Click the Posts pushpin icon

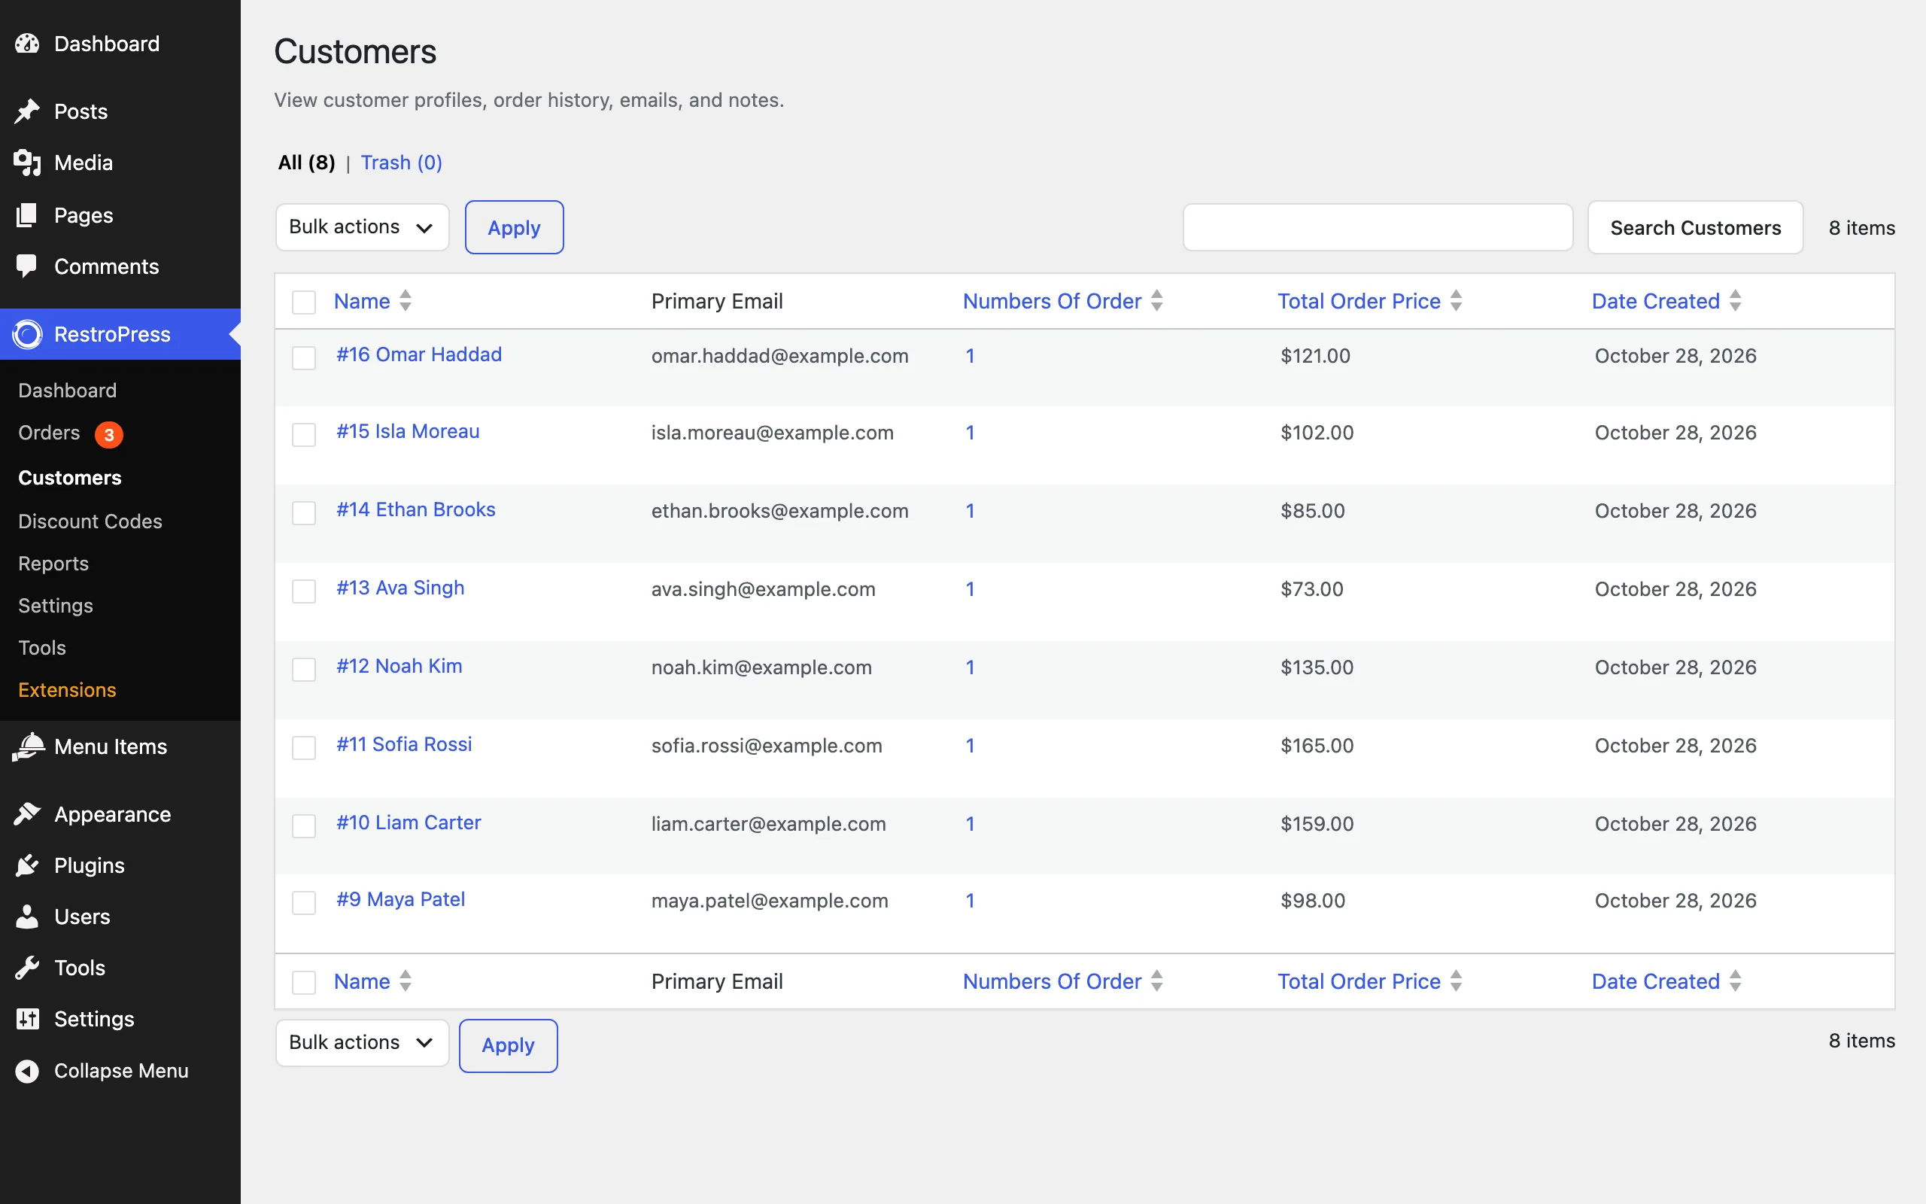tap(27, 111)
